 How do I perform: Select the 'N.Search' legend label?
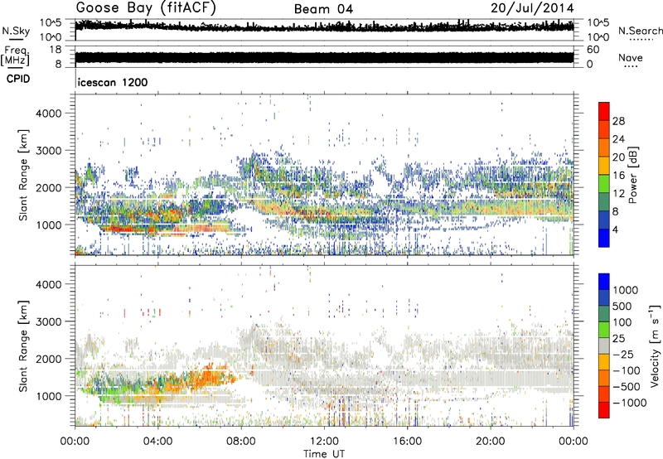tap(640, 31)
